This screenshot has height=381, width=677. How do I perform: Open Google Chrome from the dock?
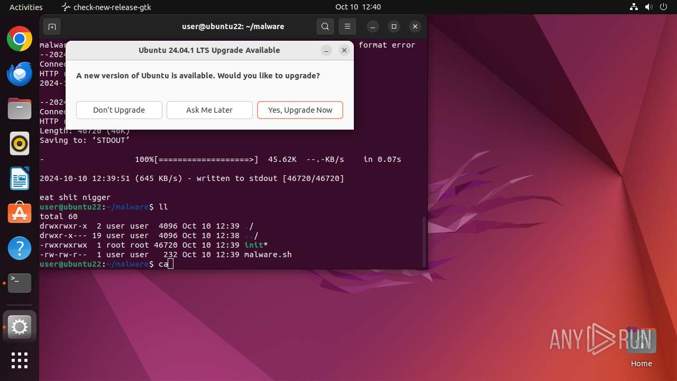click(20, 39)
